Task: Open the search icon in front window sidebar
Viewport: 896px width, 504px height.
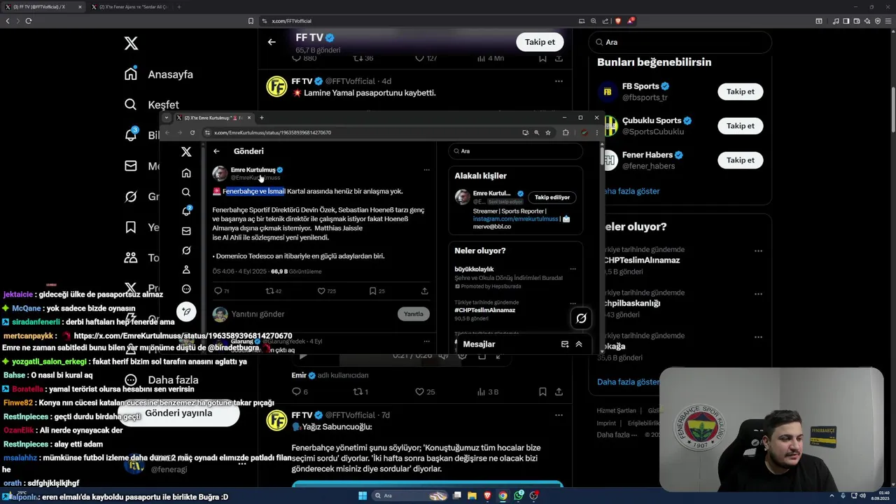Action: [x=186, y=192]
